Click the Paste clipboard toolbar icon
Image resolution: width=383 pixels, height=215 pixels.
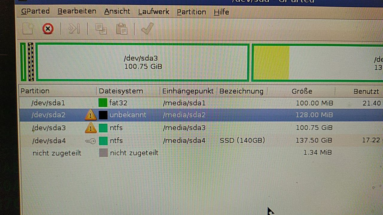pyautogui.click(x=122, y=29)
